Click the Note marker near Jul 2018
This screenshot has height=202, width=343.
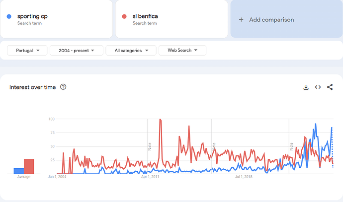pos(291,146)
